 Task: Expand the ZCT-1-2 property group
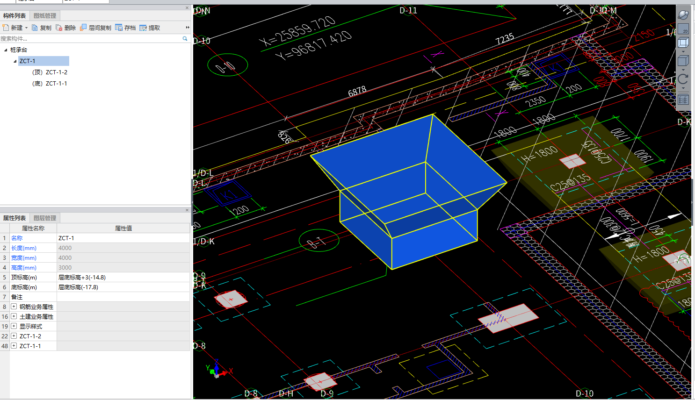point(14,336)
